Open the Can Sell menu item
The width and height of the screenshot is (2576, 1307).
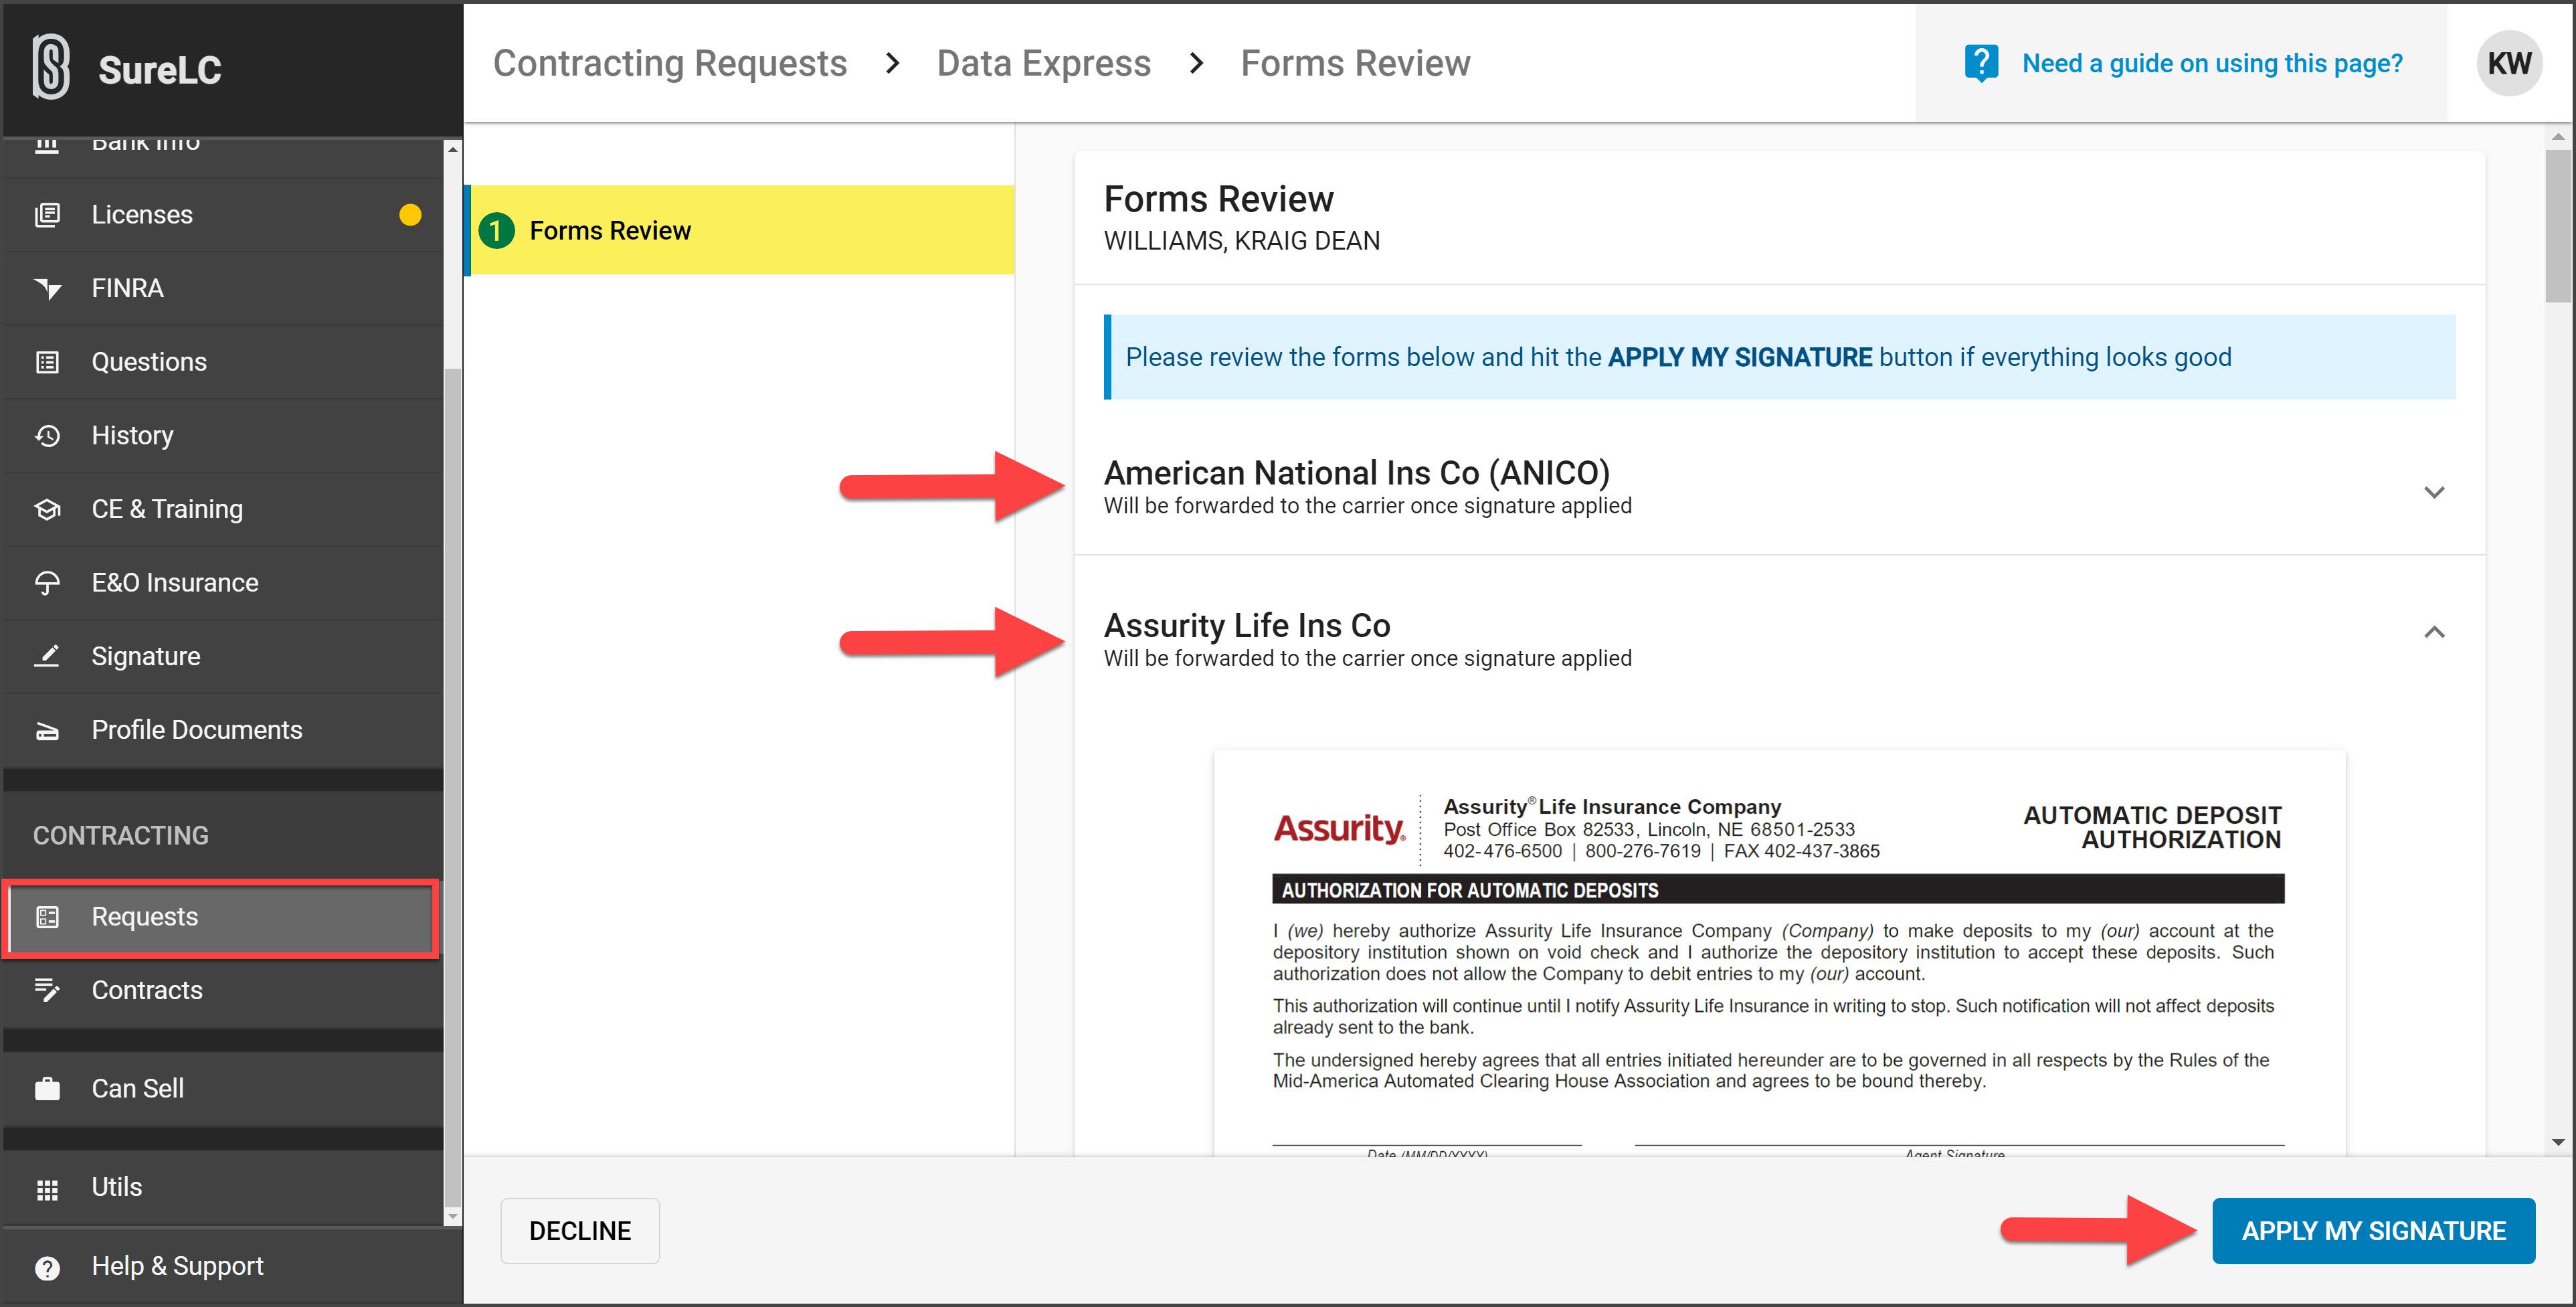coord(223,1088)
